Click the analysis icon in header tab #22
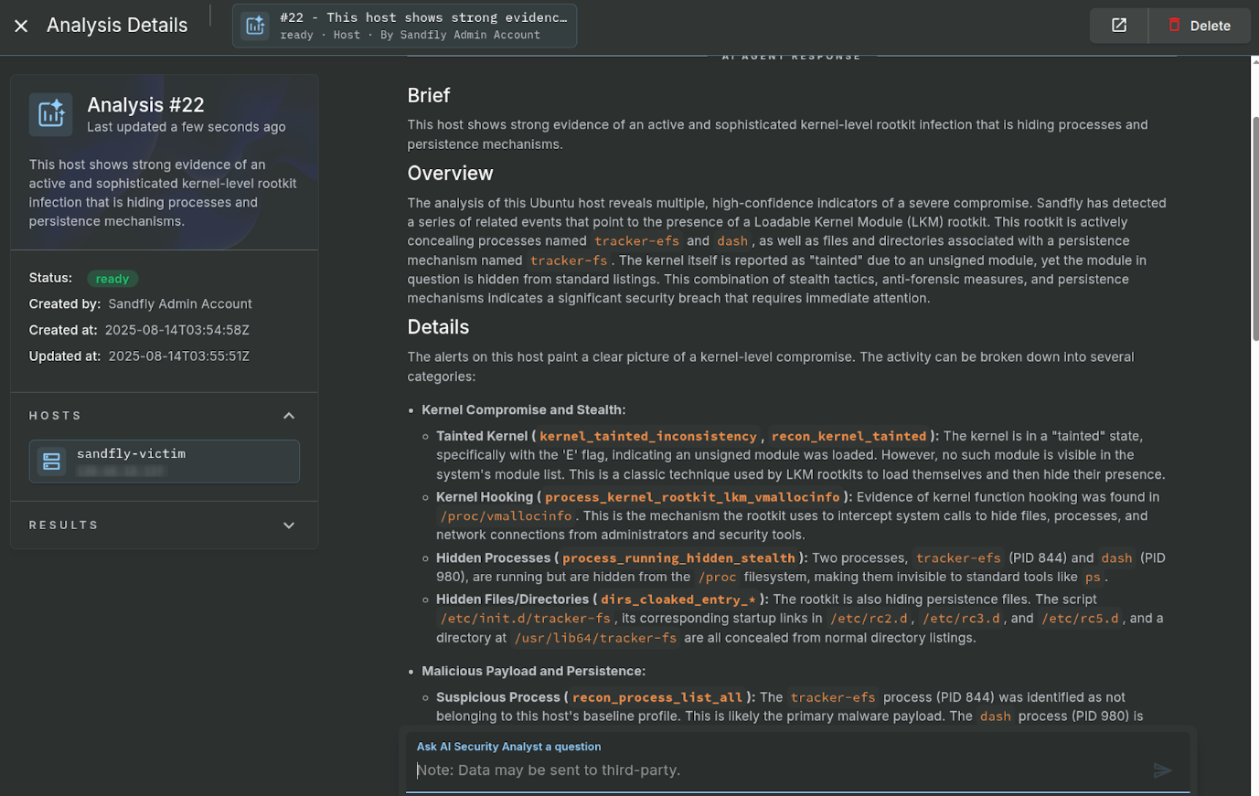 (255, 26)
